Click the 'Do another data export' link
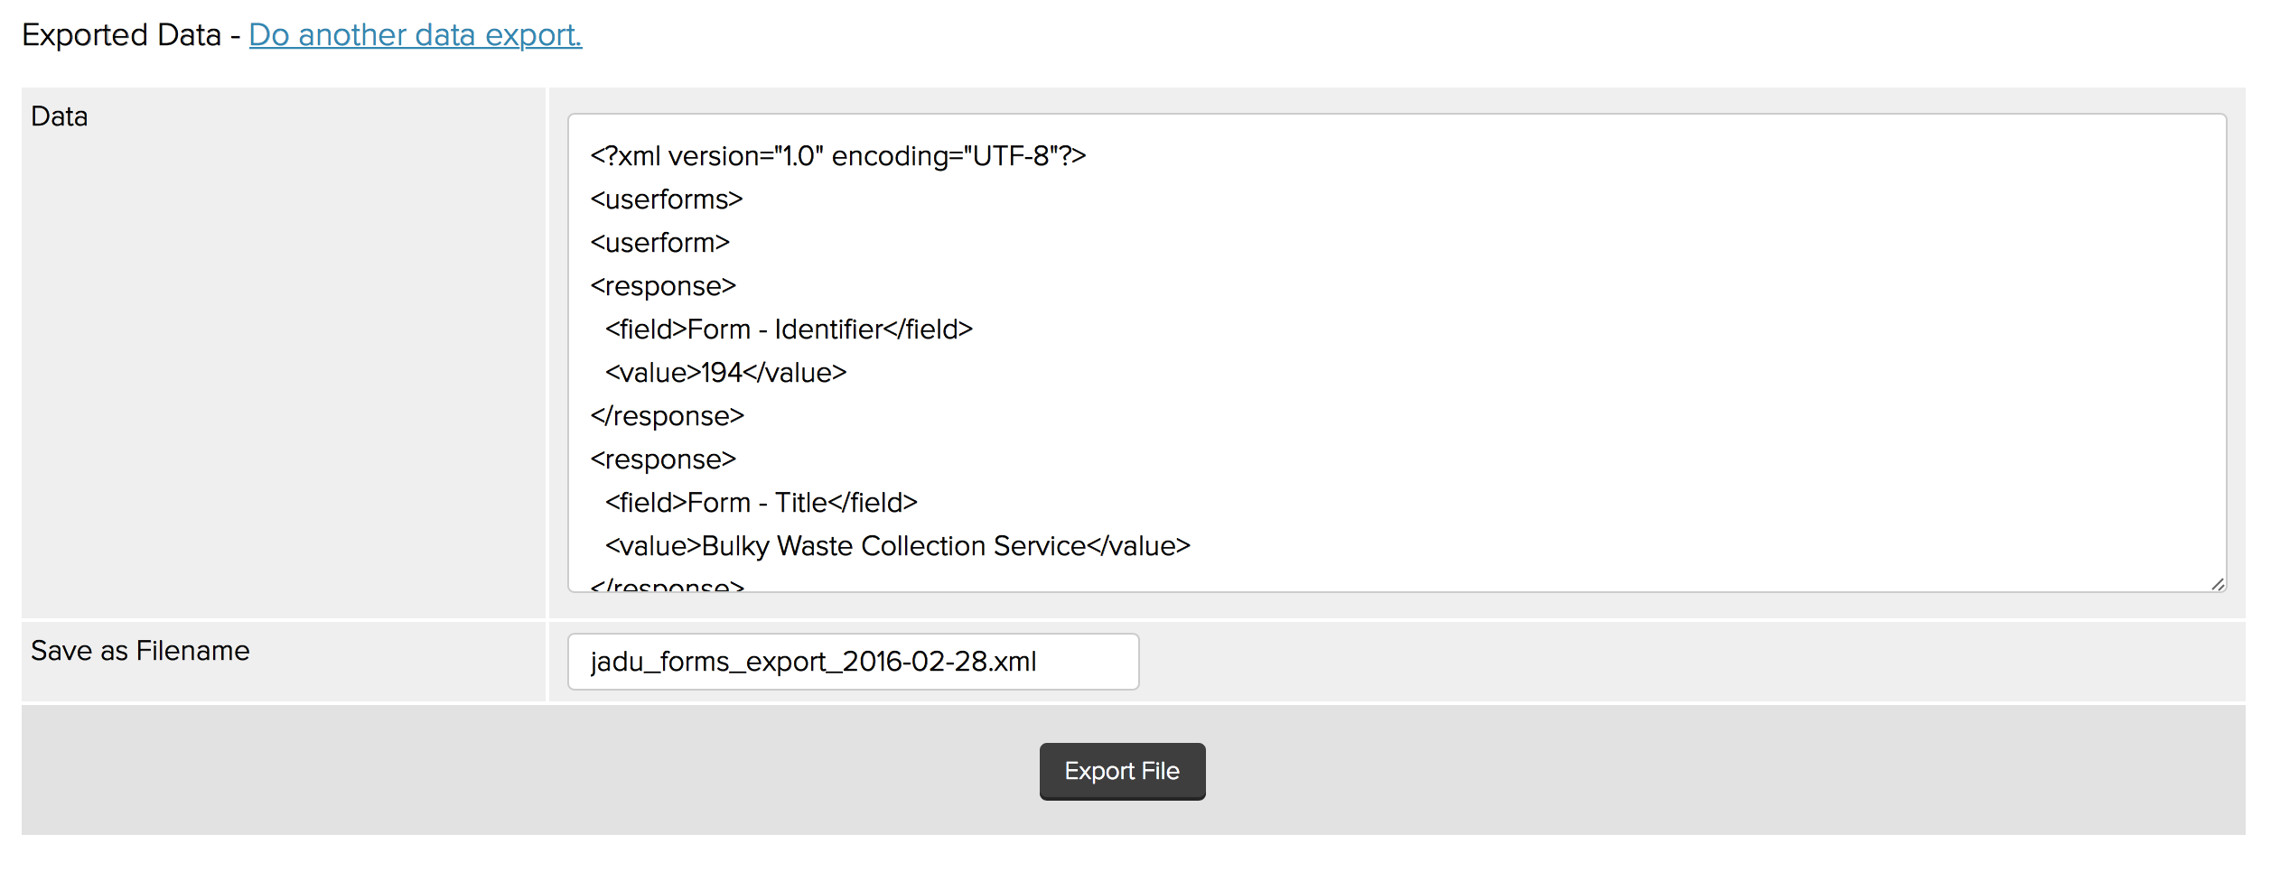Image resolution: width=2271 pixels, height=872 pixels. coord(415,35)
